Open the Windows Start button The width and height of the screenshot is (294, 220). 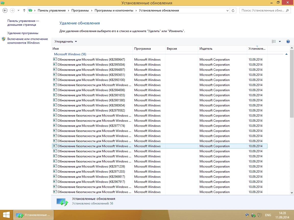6,215
